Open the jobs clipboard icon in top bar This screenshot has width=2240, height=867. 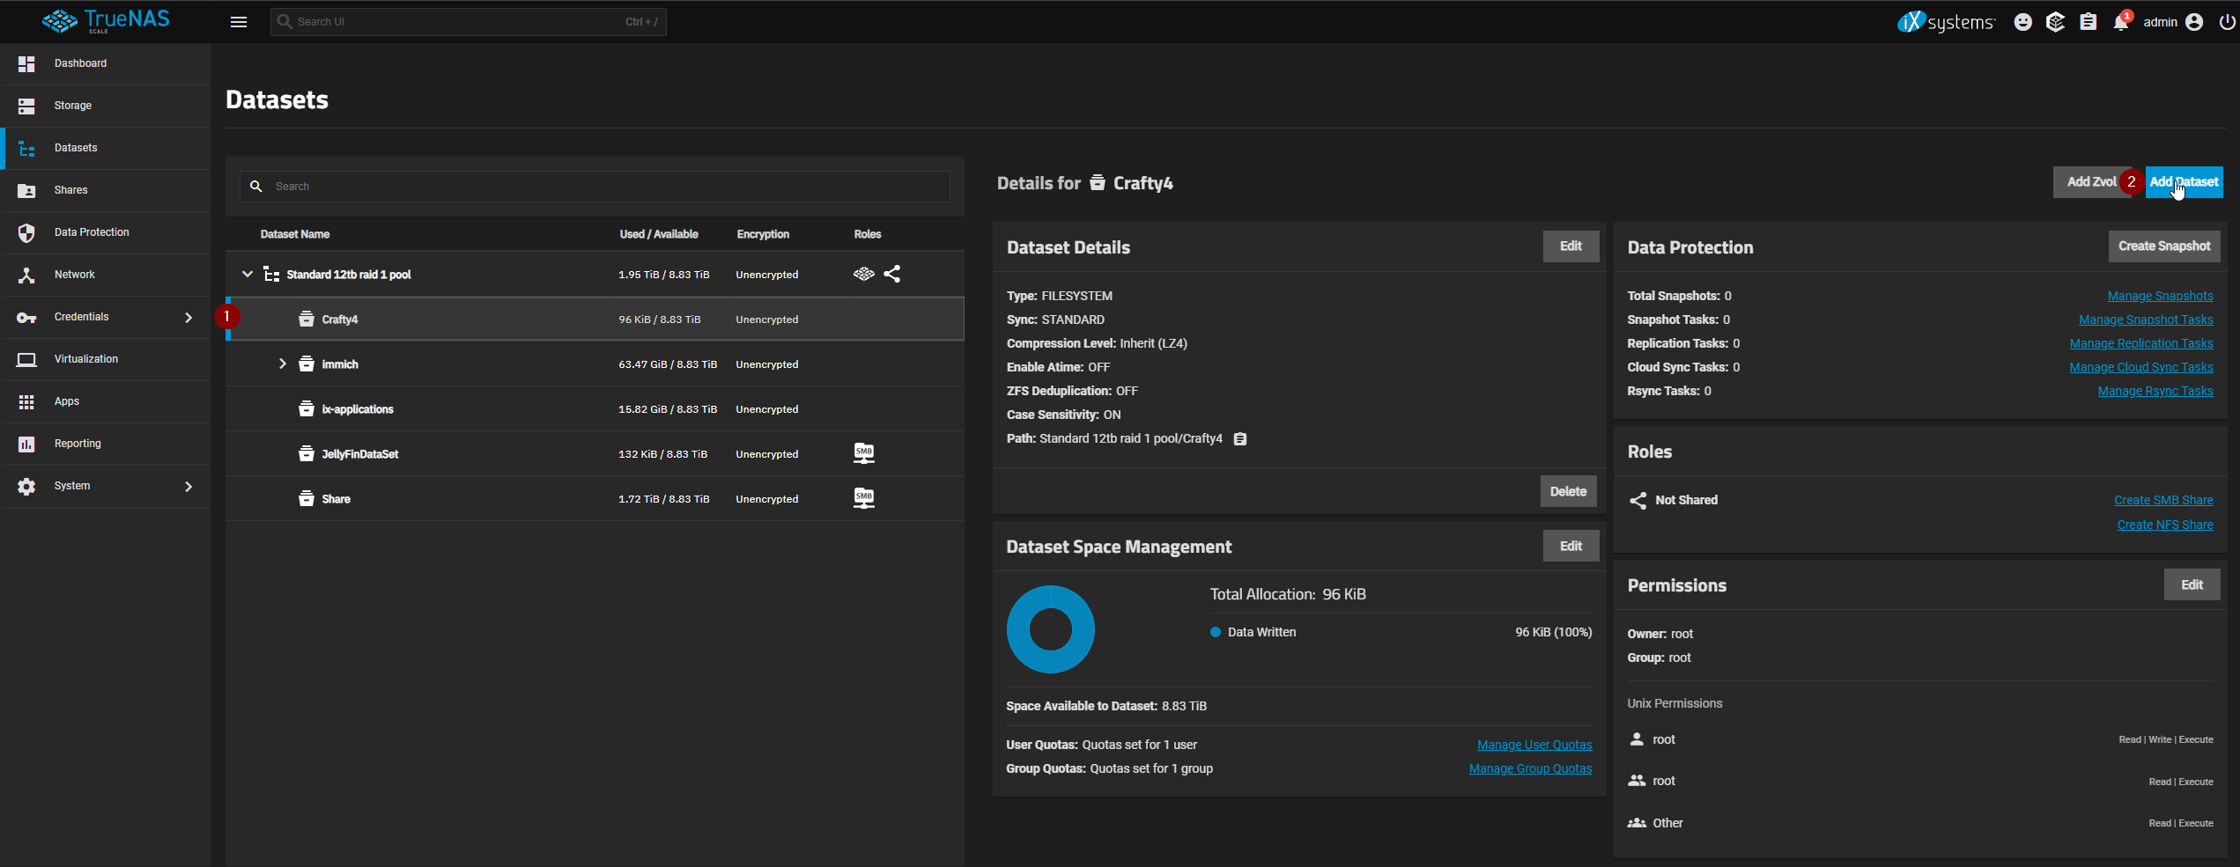(x=2088, y=22)
